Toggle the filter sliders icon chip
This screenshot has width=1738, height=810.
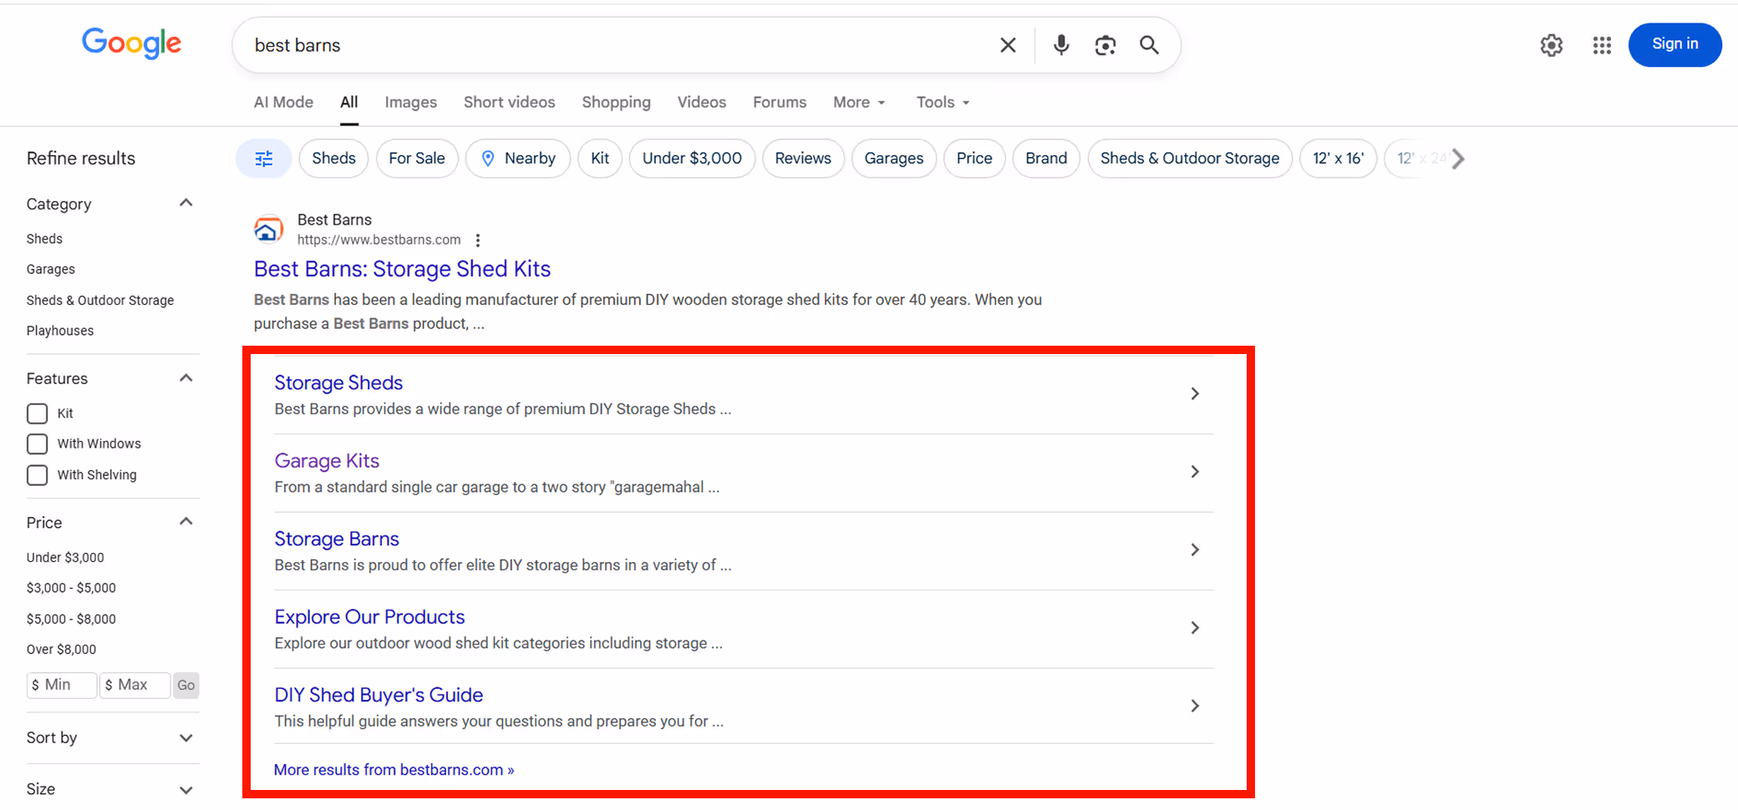pos(264,159)
